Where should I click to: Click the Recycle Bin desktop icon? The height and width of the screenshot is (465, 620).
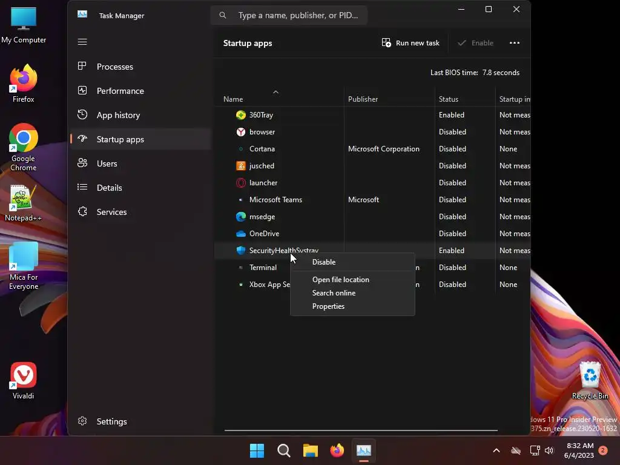(590, 380)
